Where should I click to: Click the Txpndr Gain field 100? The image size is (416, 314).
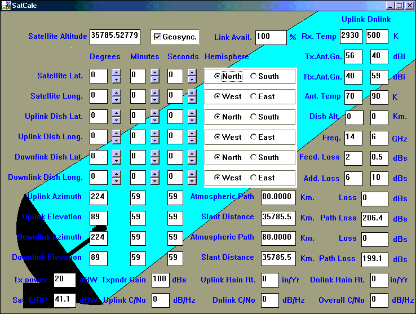point(161,280)
